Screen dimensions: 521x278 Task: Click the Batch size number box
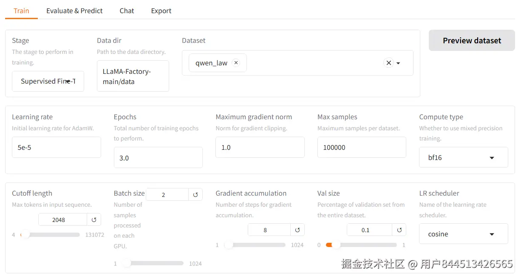coord(167,195)
